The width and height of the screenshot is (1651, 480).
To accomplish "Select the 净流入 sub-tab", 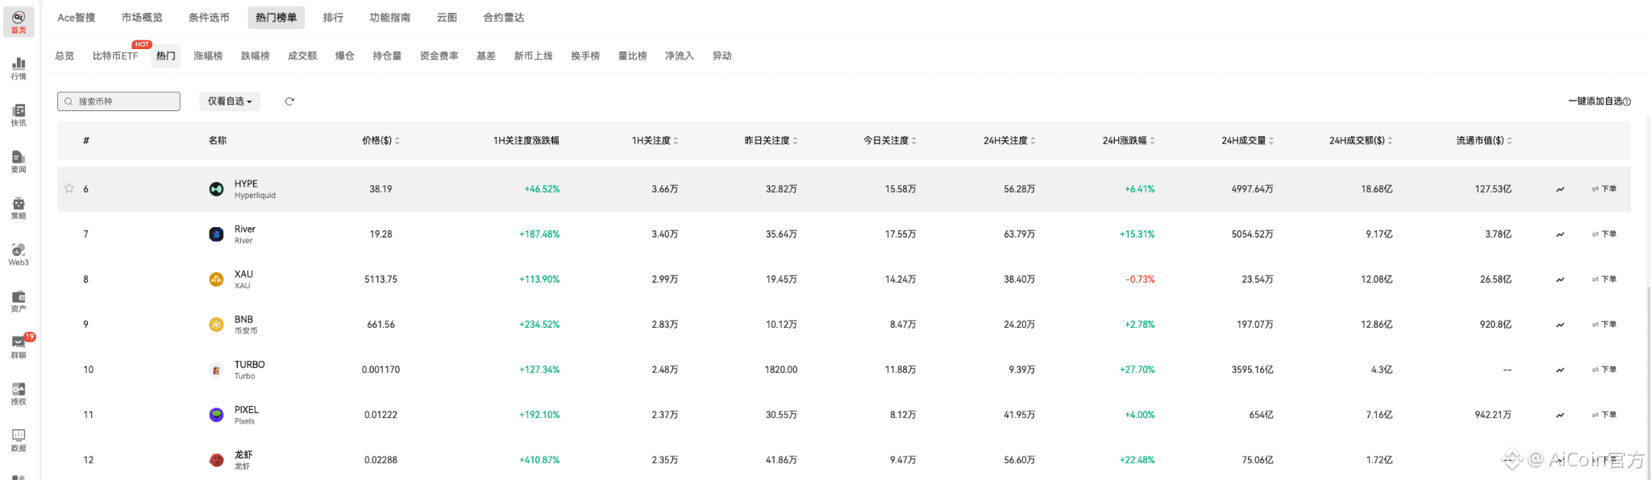I will click(x=680, y=56).
